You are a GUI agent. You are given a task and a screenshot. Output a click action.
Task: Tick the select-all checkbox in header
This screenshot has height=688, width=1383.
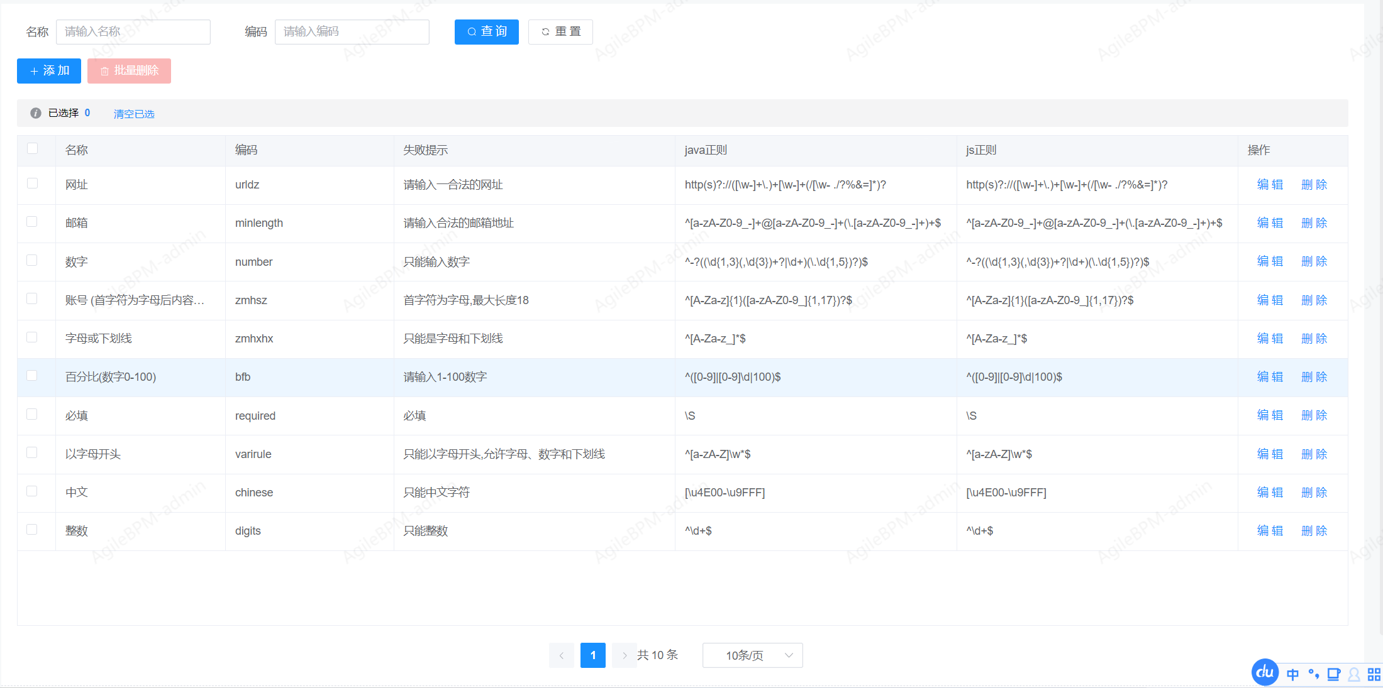(33, 148)
